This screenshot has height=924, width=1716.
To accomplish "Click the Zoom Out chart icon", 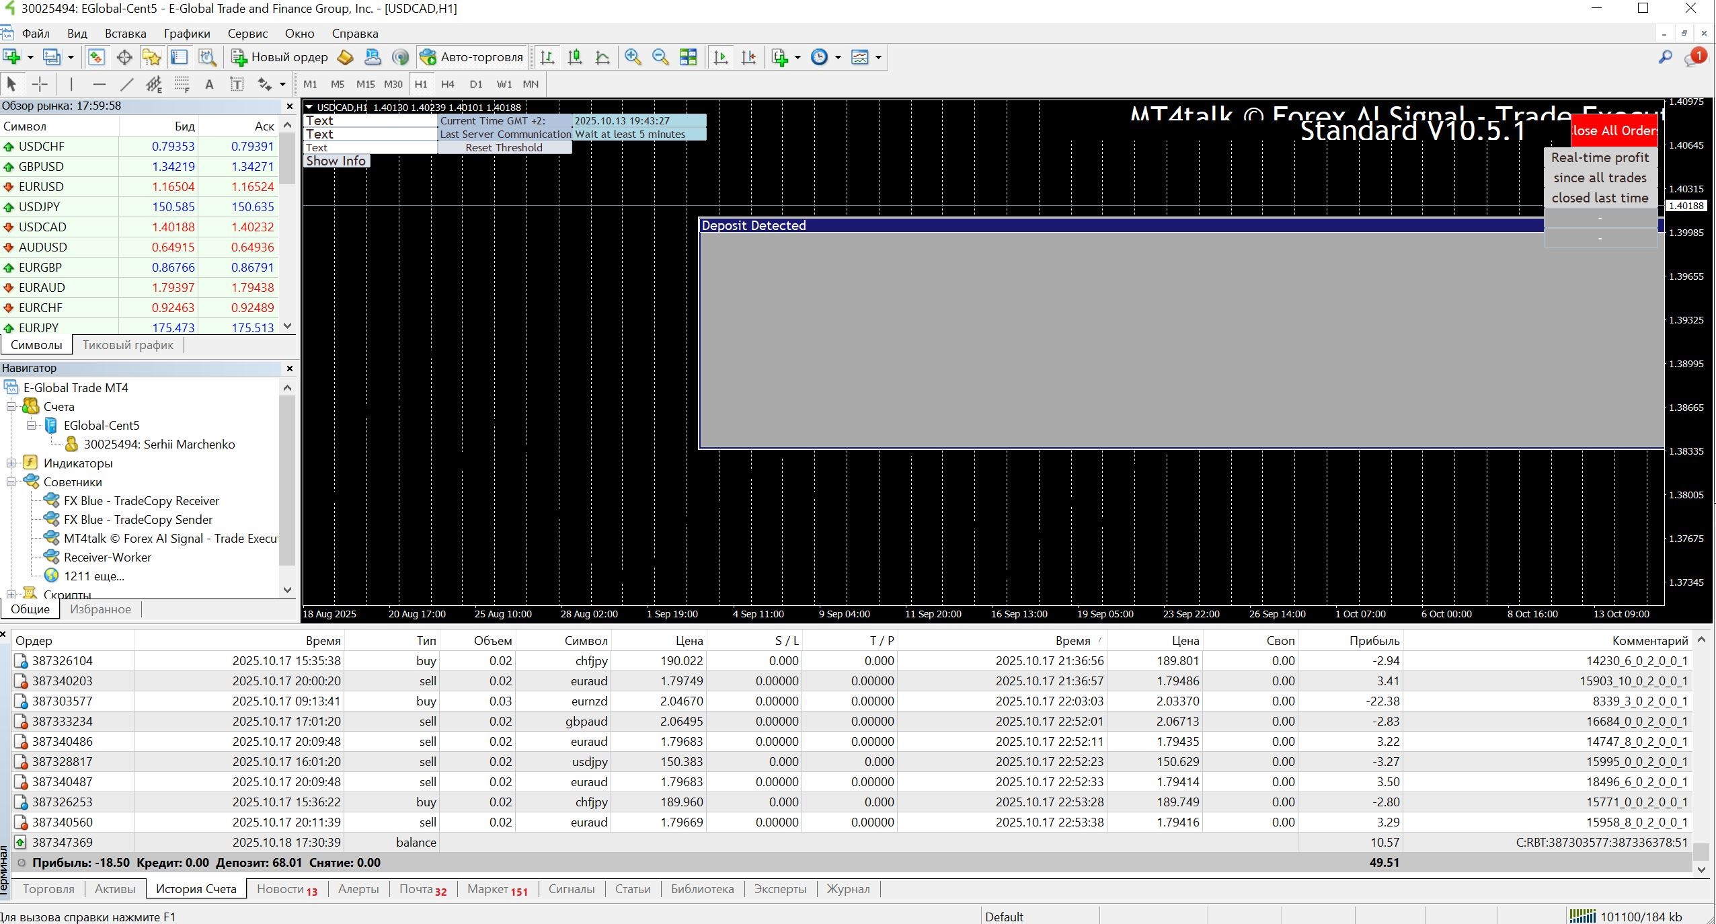I will tap(660, 57).
